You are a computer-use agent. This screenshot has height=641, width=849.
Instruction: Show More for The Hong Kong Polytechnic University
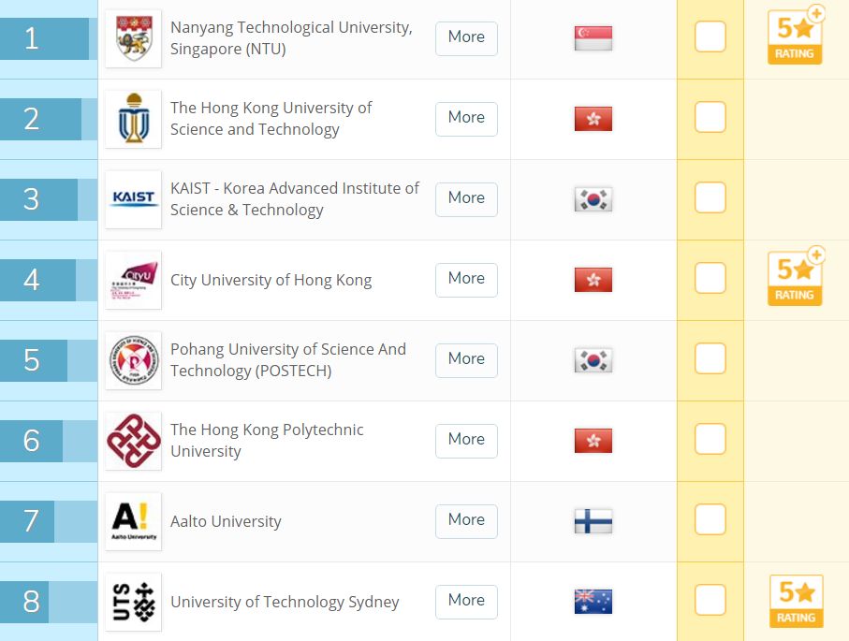tap(466, 440)
